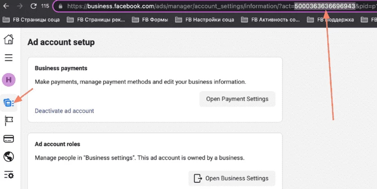Click the browser forward arrow
This screenshot has height=189, width=377.
[20, 6]
